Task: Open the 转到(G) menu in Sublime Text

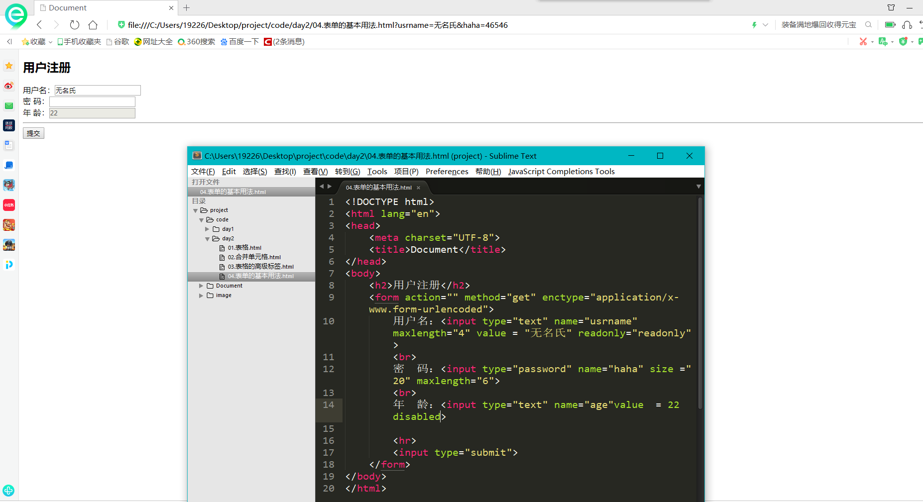Action: 347,172
